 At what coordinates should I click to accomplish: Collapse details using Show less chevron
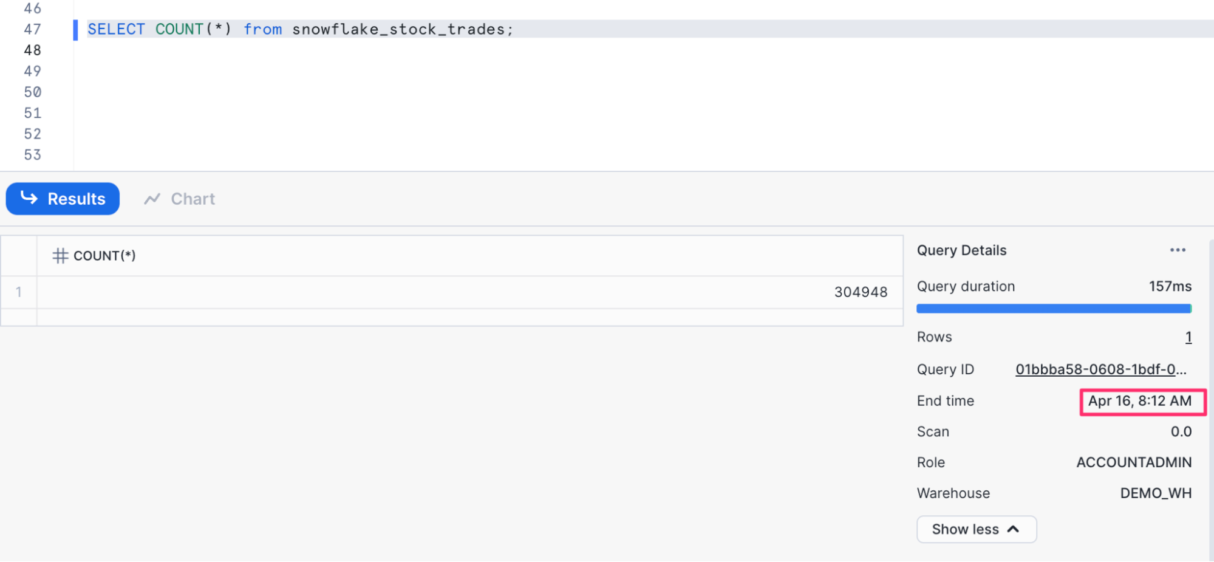(1013, 529)
